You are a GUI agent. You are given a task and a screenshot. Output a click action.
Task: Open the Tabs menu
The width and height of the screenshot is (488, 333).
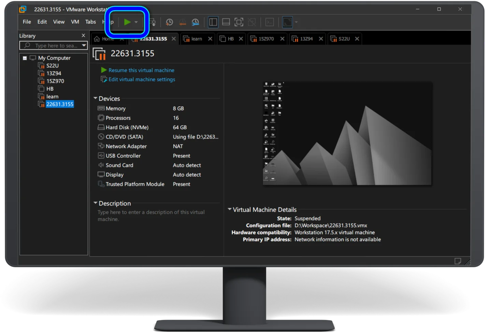[90, 22]
